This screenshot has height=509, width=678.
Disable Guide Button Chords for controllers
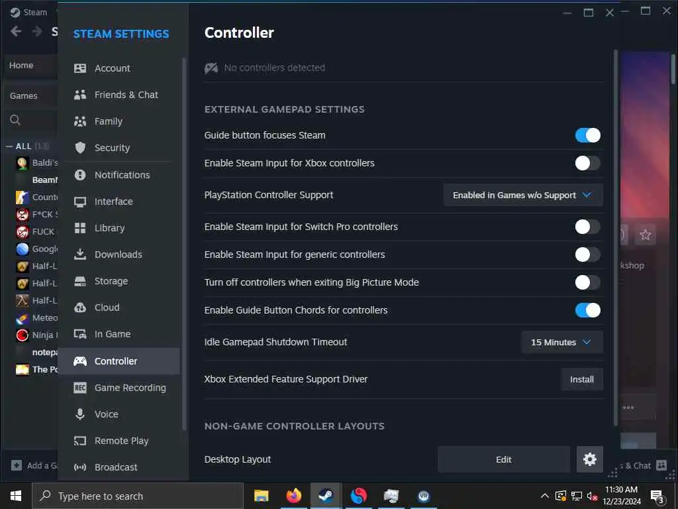[x=588, y=310]
